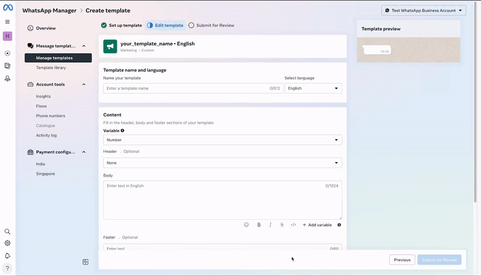Viewport: 481px width, 276px height.
Task: Select the Submit for Review step
Action: (211, 25)
